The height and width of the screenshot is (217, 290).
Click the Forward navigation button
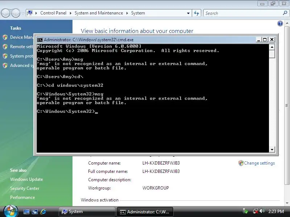coord(16,13)
